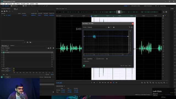Viewport: 176px width, 99px height.
Task: Open the FFT Filter Presets dropdown
Action: 97,27
